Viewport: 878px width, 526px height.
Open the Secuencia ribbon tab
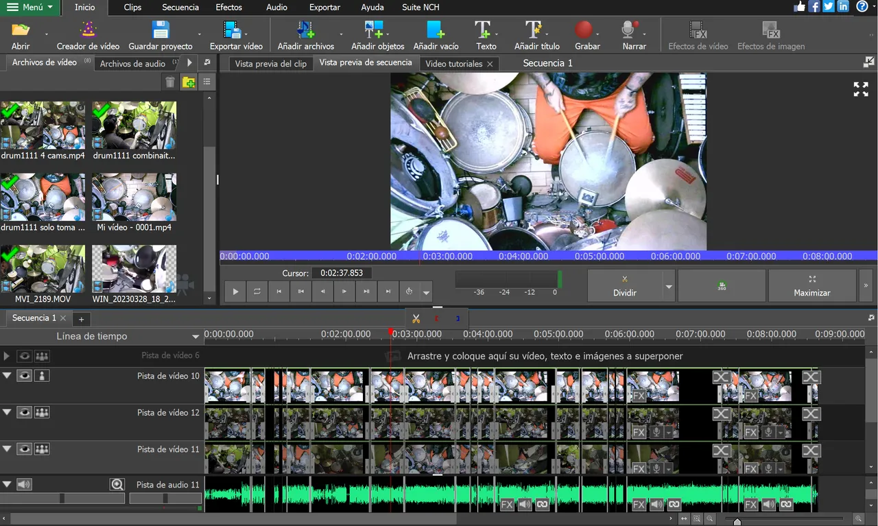click(x=180, y=8)
